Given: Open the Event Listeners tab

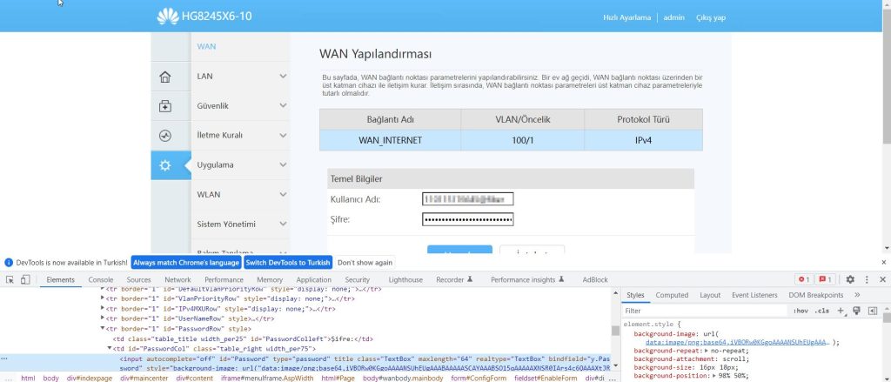Looking at the screenshot, I should (x=754, y=295).
